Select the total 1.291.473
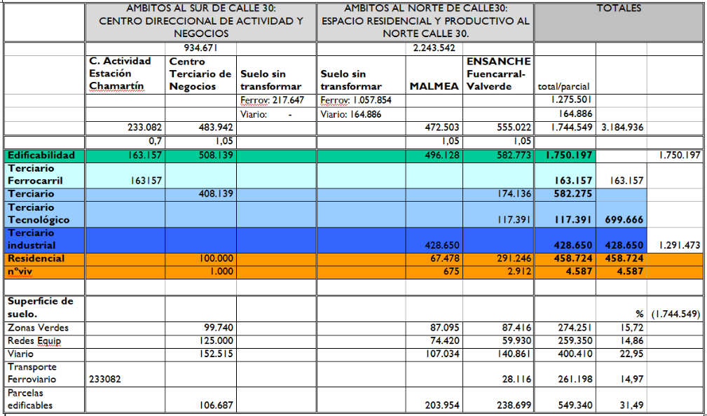 pyautogui.click(x=678, y=246)
